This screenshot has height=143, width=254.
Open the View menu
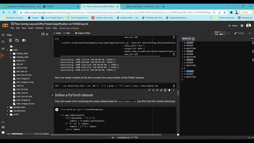[24, 28]
